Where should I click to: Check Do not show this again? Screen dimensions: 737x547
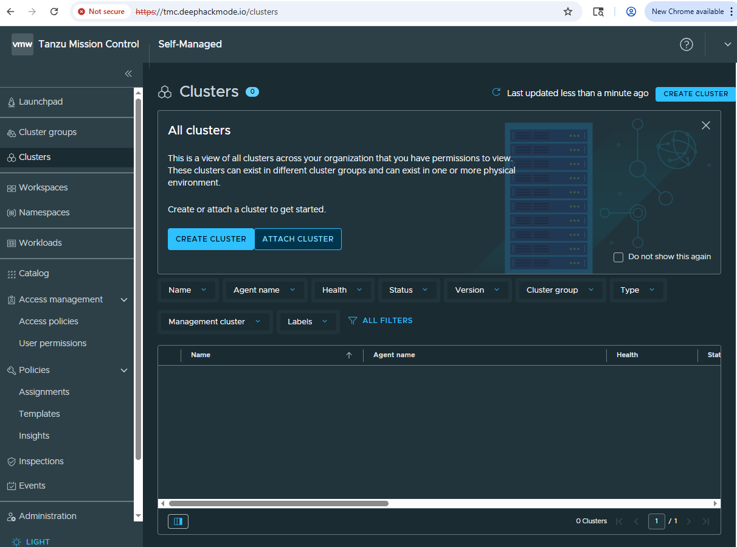point(618,257)
